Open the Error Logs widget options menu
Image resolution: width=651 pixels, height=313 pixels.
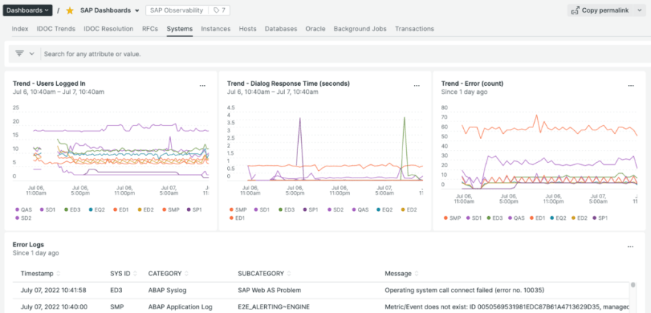[630, 246]
